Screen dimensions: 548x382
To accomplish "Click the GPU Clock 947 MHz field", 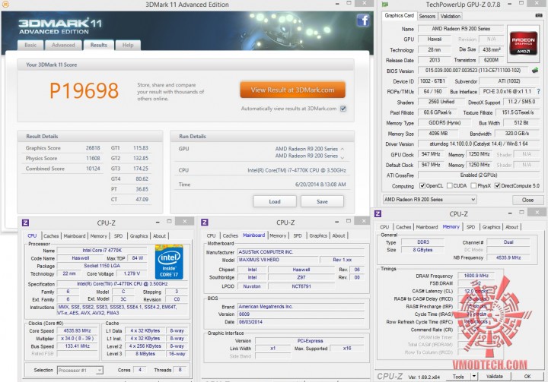I will click(x=431, y=154).
